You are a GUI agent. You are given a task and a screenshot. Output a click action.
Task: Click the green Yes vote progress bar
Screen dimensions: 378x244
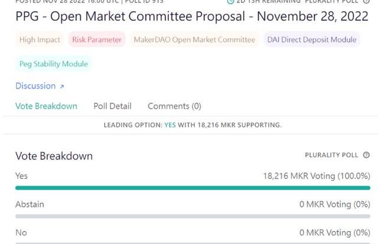193,188
